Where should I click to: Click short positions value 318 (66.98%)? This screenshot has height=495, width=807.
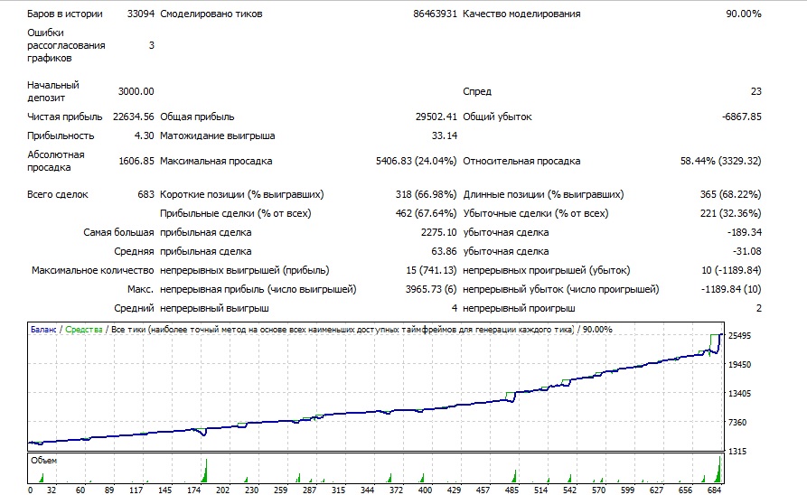click(x=426, y=194)
